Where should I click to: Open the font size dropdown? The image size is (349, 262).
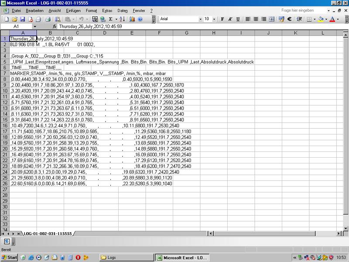(214, 19)
